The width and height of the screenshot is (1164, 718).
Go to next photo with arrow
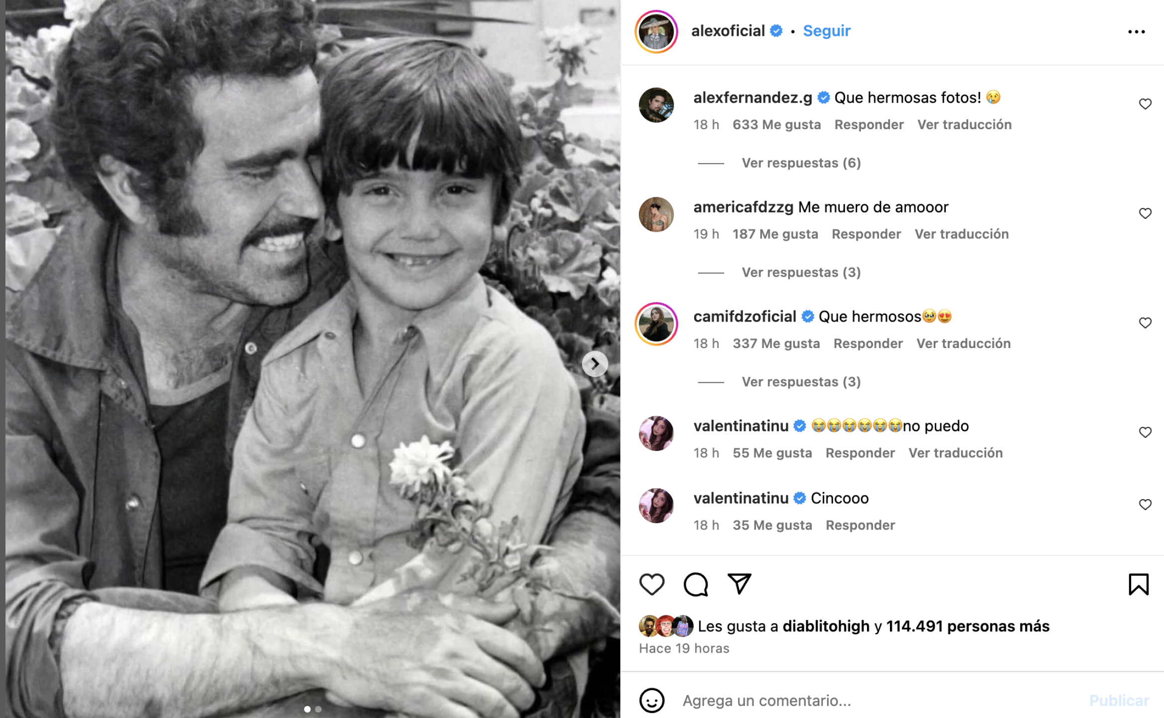(x=594, y=364)
